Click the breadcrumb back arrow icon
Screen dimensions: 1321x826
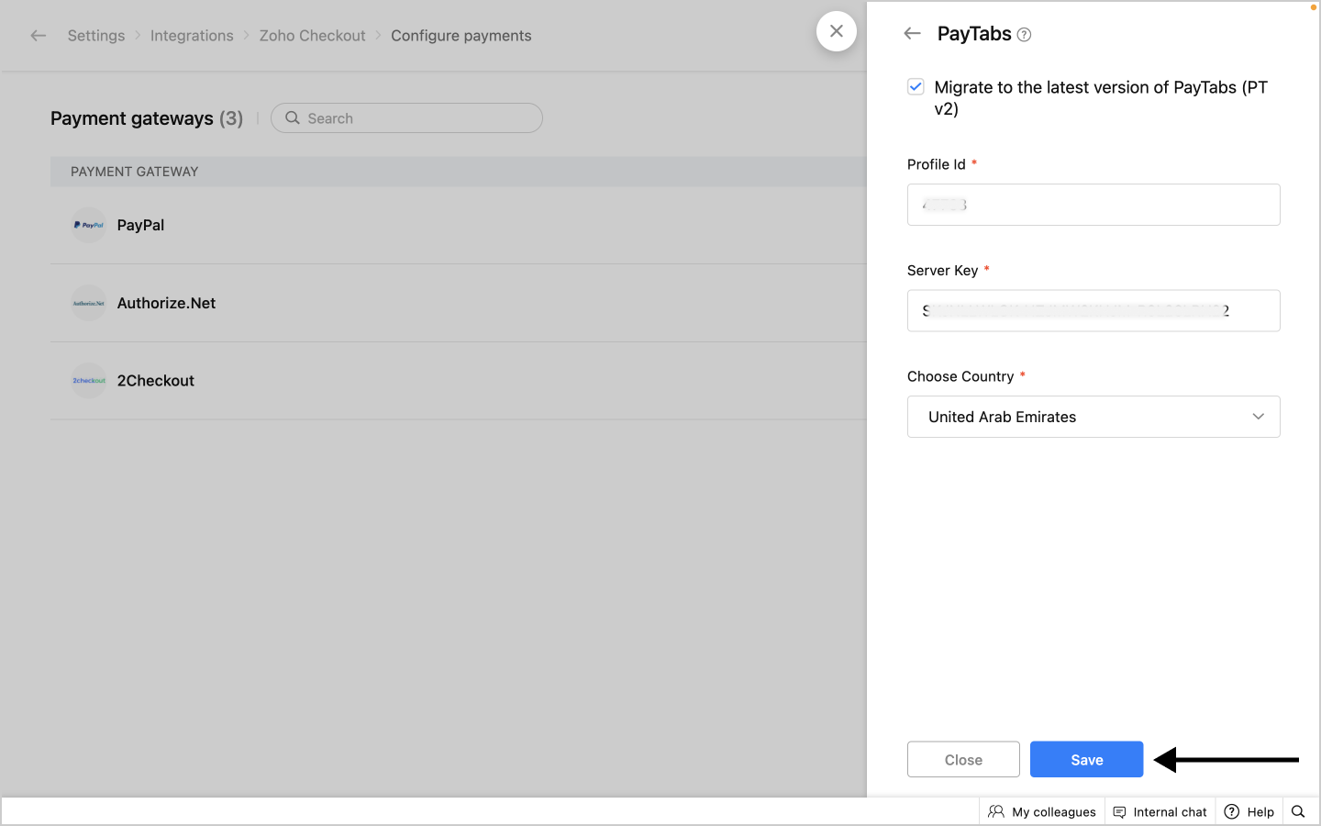point(38,36)
